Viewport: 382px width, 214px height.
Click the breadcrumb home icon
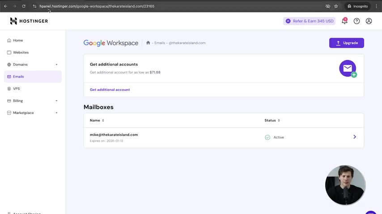(148, 43)
